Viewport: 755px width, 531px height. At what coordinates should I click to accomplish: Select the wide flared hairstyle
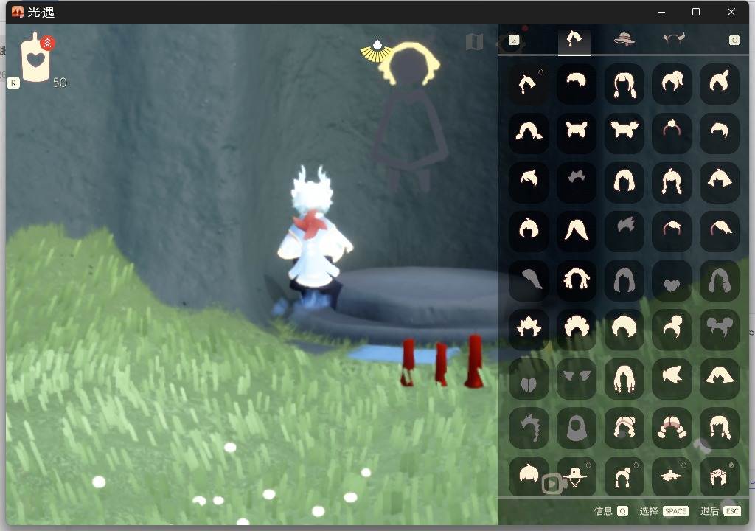720,379
